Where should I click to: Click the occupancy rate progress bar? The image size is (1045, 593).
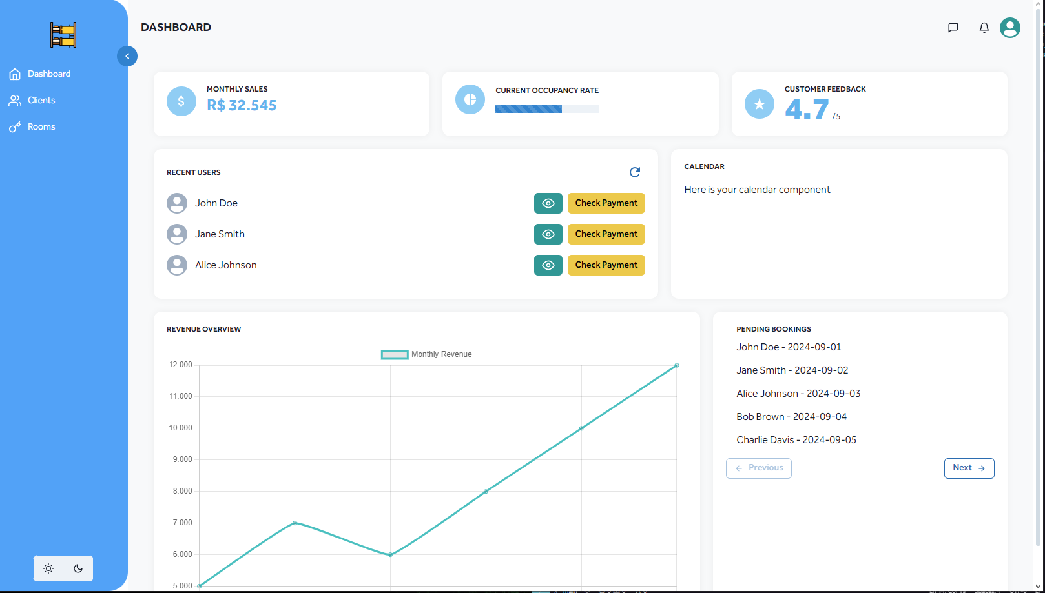[x=547, y=109]
